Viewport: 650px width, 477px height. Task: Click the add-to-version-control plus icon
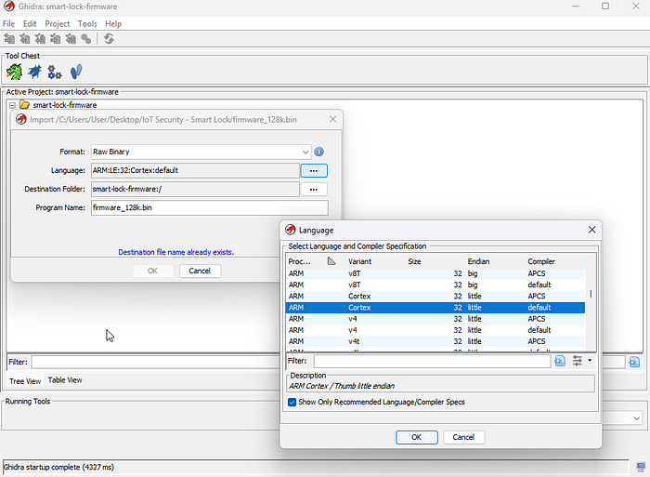(x=9, y=39)
